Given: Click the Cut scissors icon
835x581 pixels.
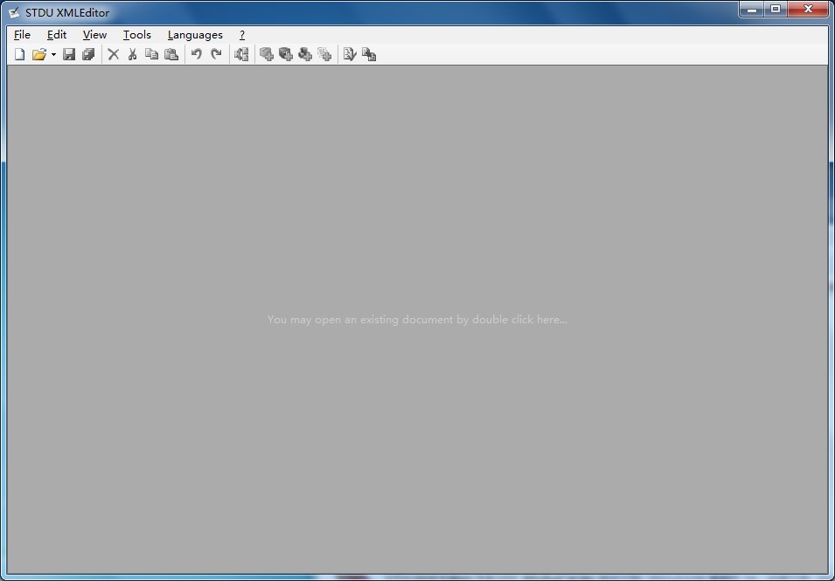Looking at the screenshot, I should click(x=132, y=54).
